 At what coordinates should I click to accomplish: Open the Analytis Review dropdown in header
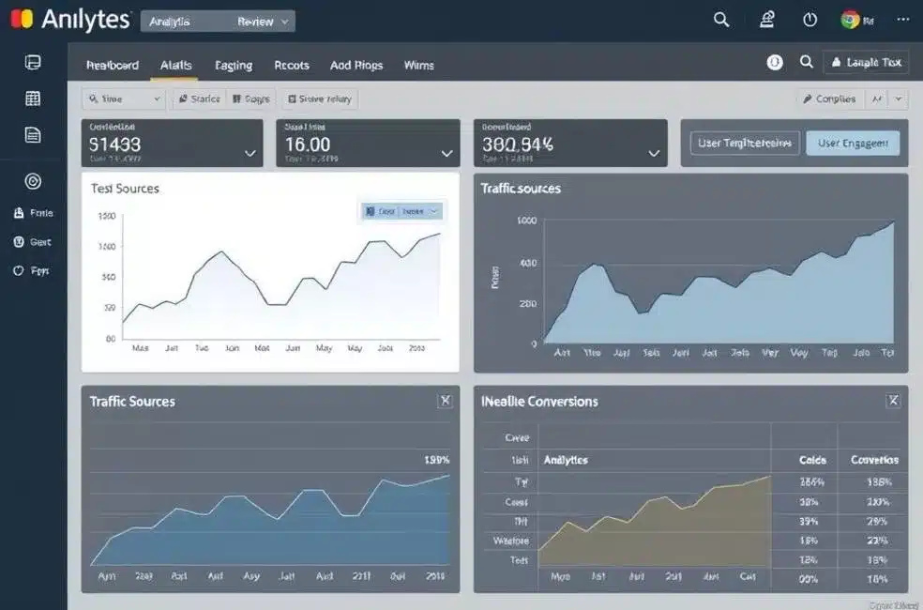218,21
